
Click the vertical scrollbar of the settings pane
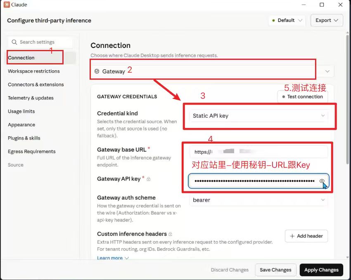[347, 100]
